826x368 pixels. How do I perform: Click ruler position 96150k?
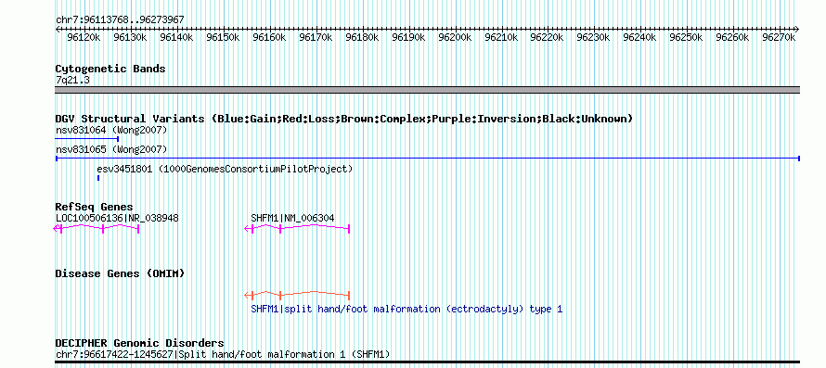point(223,37)
